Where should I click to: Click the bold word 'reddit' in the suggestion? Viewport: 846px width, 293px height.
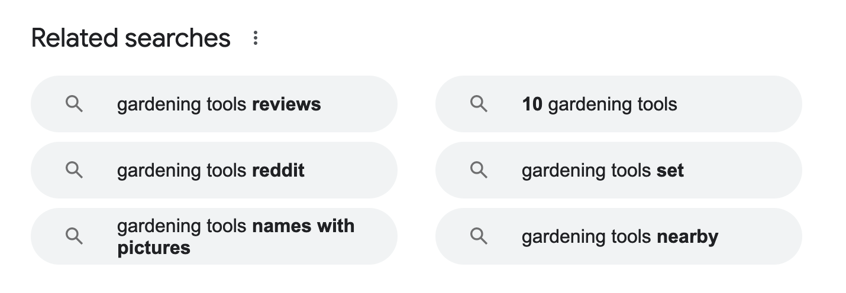coord(278,171)
